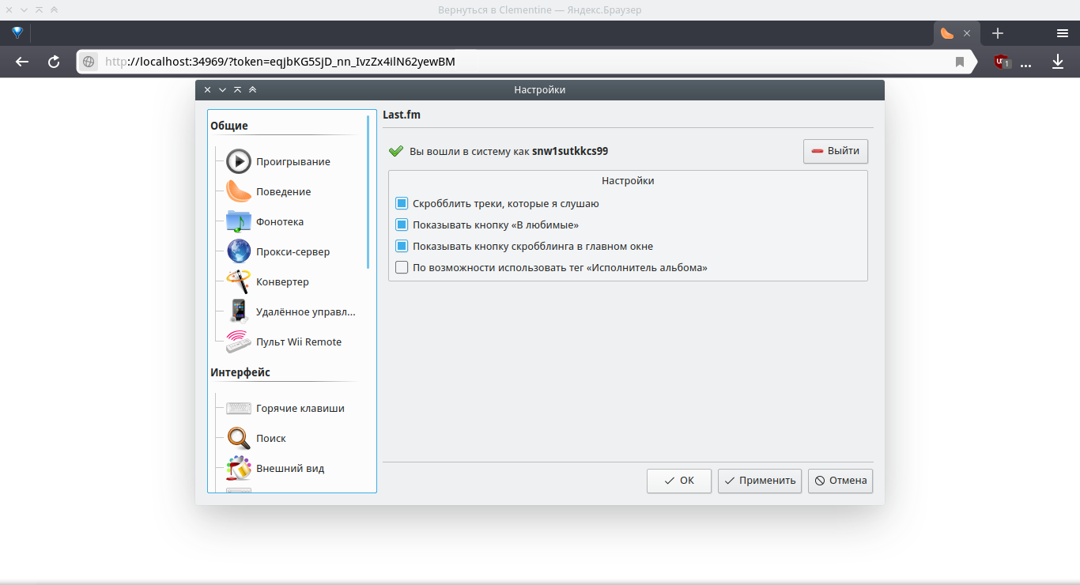Click the Настройки group title above the checkboxes

pyautogui.click(x=628, y=181)
